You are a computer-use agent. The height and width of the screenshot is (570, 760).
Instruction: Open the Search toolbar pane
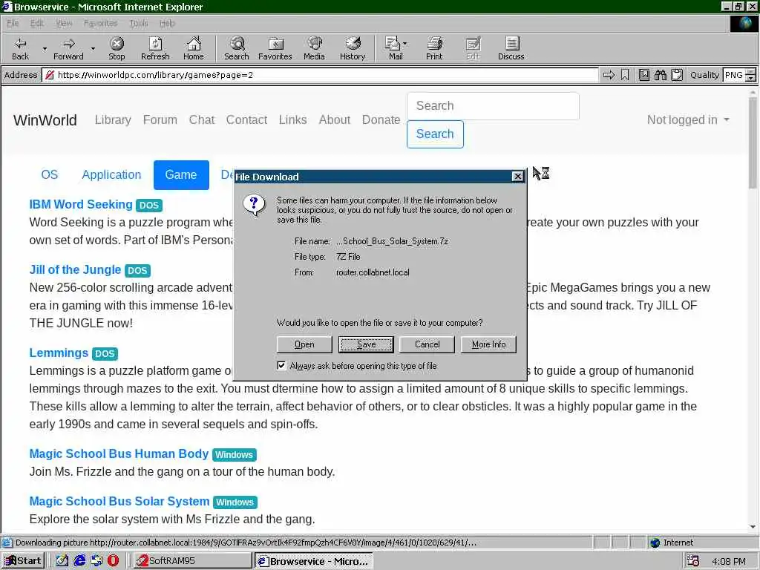point(237,48)
